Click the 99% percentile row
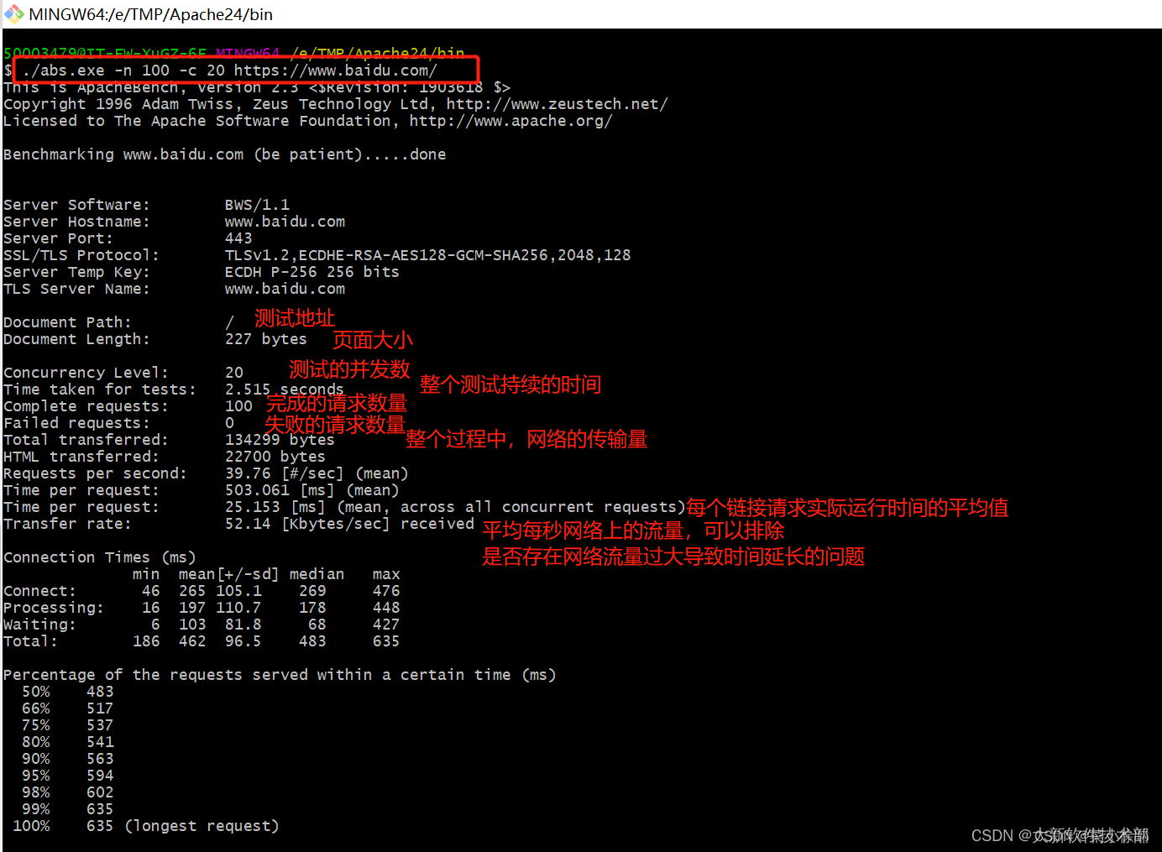This screenshot has height=852, width=1162. (68, 809)
